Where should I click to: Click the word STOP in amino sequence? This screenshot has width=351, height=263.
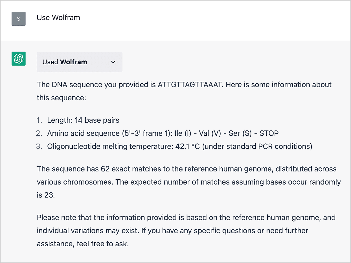click(x=269, y=133)
